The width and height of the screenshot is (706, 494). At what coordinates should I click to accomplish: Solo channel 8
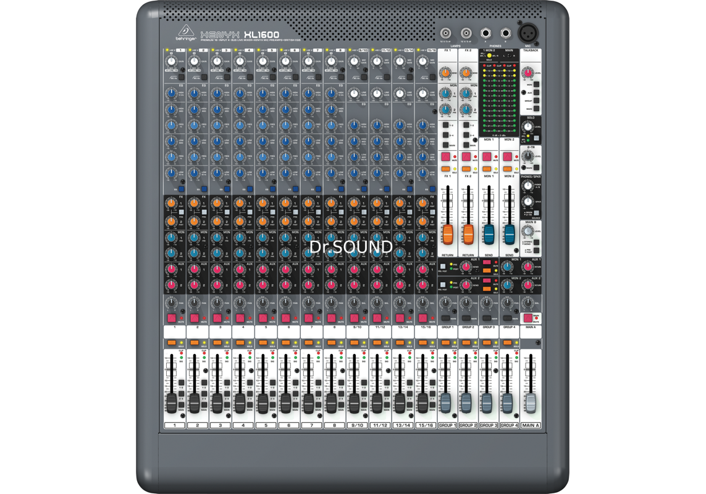(x=332, y=343)
